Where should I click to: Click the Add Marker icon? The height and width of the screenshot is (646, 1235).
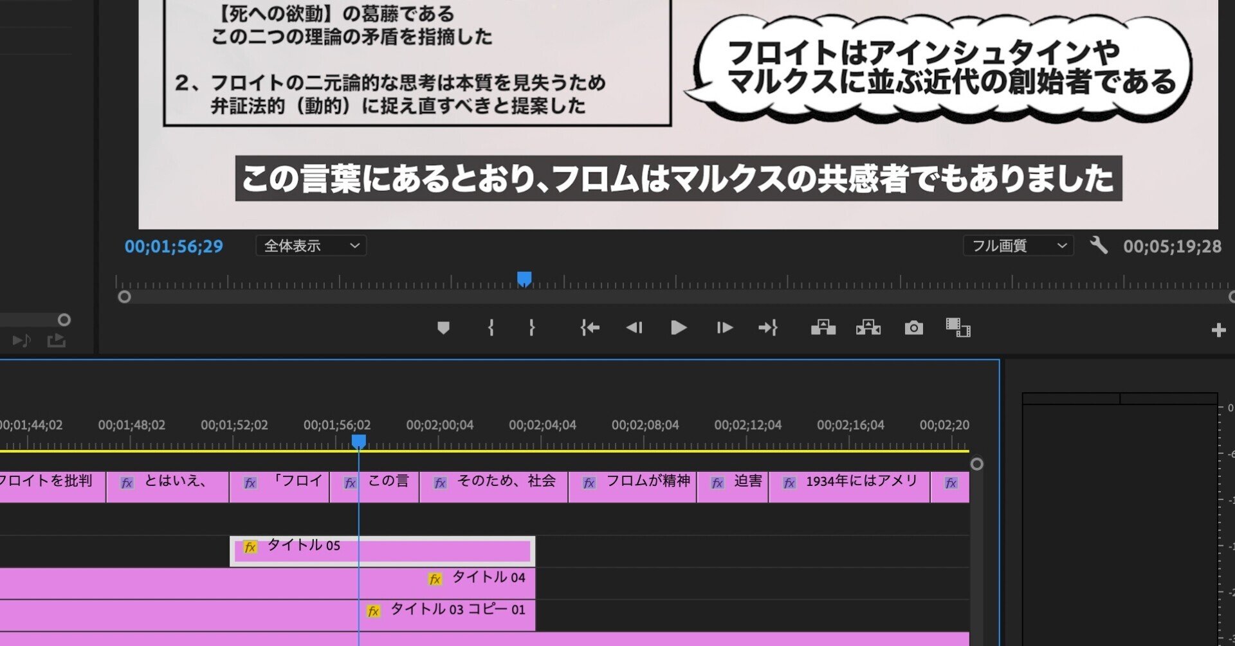click(443, 328)
